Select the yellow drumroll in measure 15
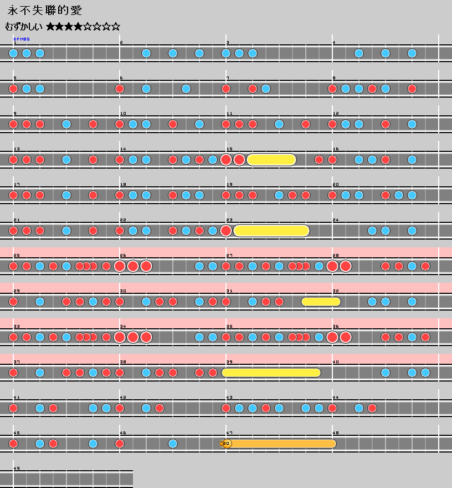Viewport: 452px width, 488px height. [x=271, y=160]
